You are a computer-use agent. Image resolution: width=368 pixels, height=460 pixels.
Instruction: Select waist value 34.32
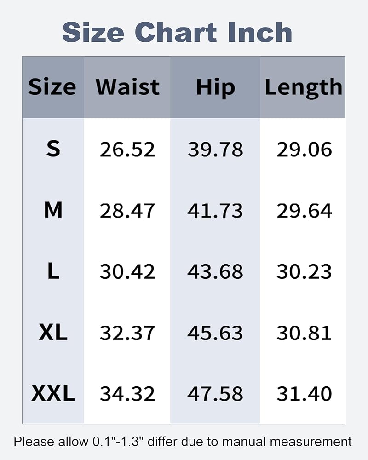(127, 394)
